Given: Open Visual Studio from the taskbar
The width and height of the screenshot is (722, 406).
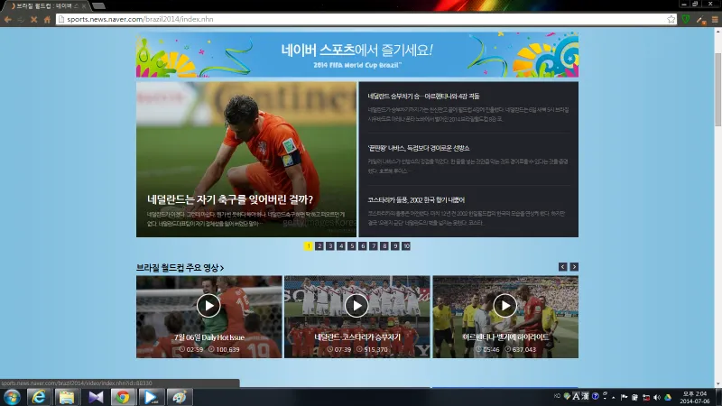Looking at the screenshot, I should coord(96,397).
